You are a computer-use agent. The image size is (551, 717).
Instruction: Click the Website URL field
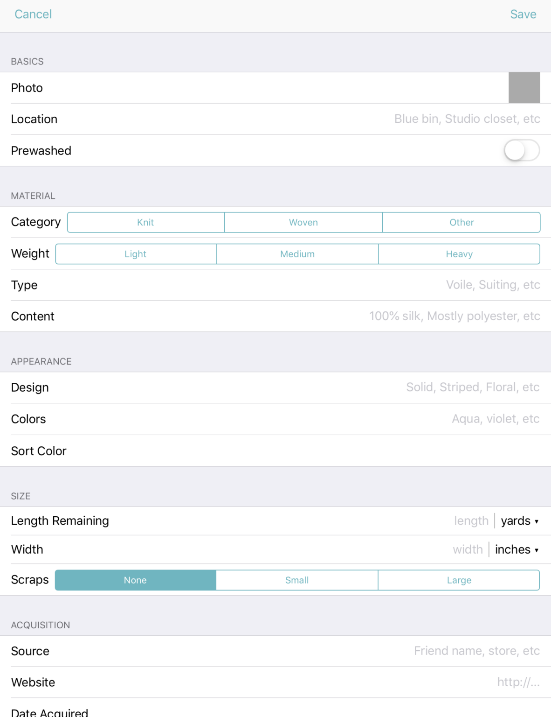[x=518, y=682]
